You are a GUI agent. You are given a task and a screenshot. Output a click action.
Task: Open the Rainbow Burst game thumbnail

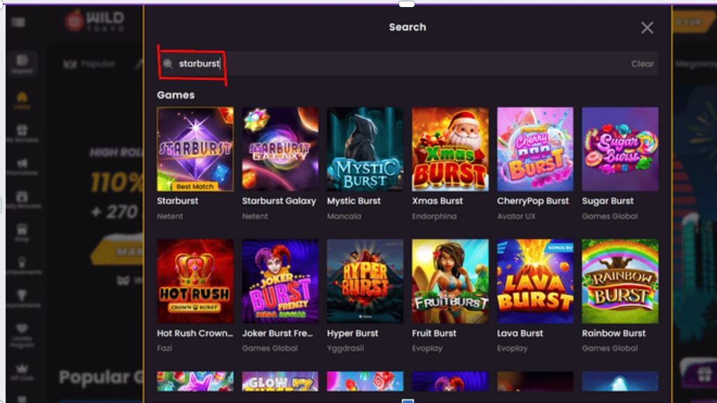(620, 281)
